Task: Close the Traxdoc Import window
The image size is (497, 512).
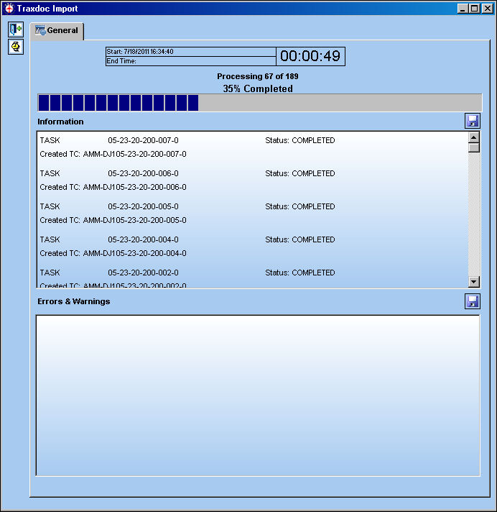Action: click(488, 8)
